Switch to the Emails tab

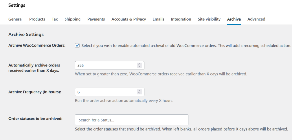click(x=158, y=19)
